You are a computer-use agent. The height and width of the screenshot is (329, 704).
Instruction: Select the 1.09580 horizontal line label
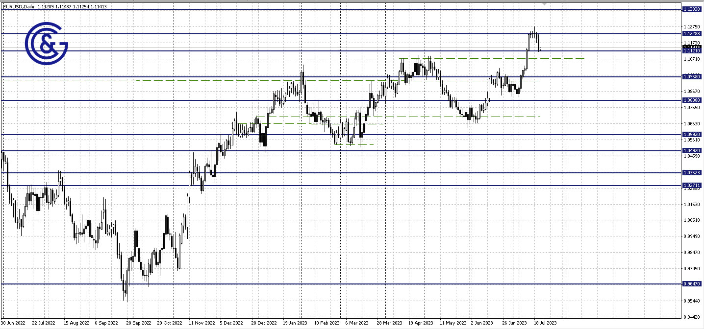pyautogui.click(x=692, y=76)
